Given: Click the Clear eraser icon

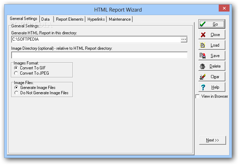Looking at the screenshot, I should pyautogui.click(x=203, y=77).
